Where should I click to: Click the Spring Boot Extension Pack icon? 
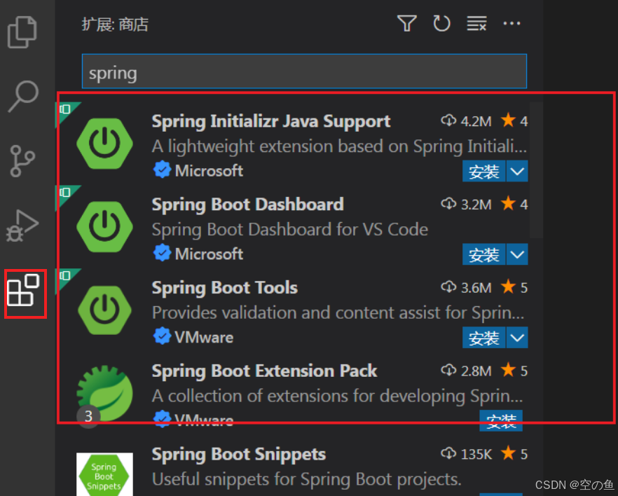pos(104,393)
